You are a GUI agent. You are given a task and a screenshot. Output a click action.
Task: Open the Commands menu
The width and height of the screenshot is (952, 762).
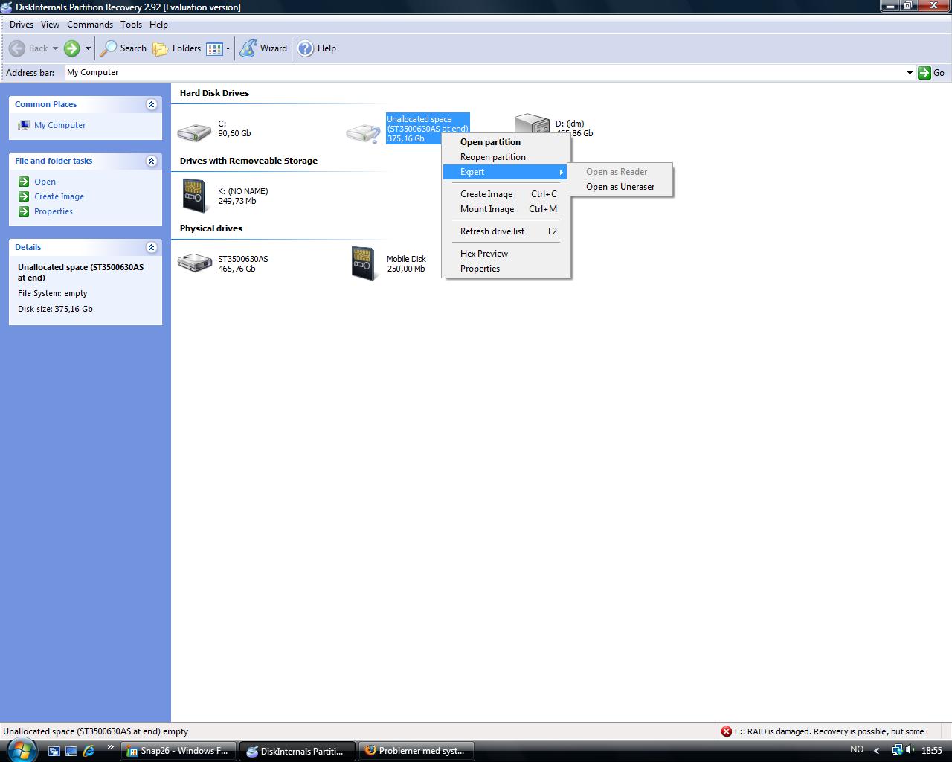click(90, 25)
